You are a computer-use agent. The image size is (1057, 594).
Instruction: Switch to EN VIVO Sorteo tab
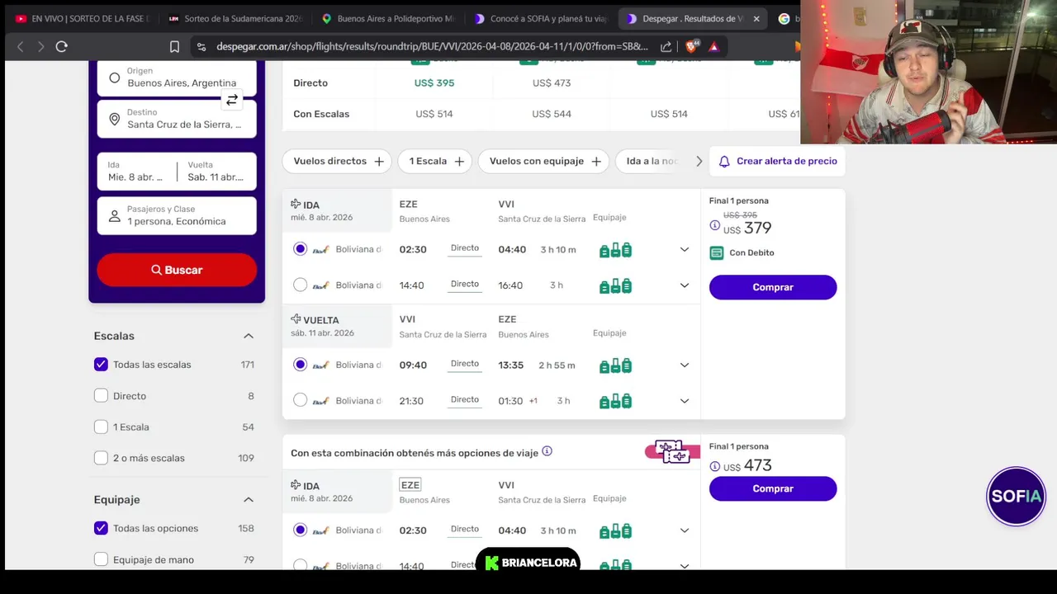click(81, 18)
